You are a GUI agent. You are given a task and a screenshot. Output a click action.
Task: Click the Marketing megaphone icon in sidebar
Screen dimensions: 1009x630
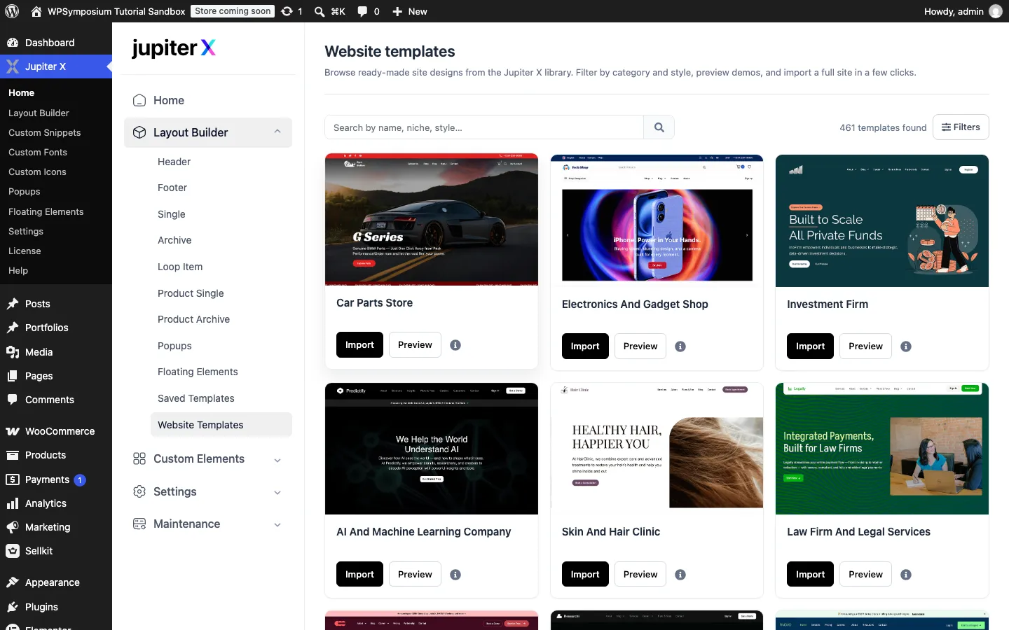click(13, 527)
